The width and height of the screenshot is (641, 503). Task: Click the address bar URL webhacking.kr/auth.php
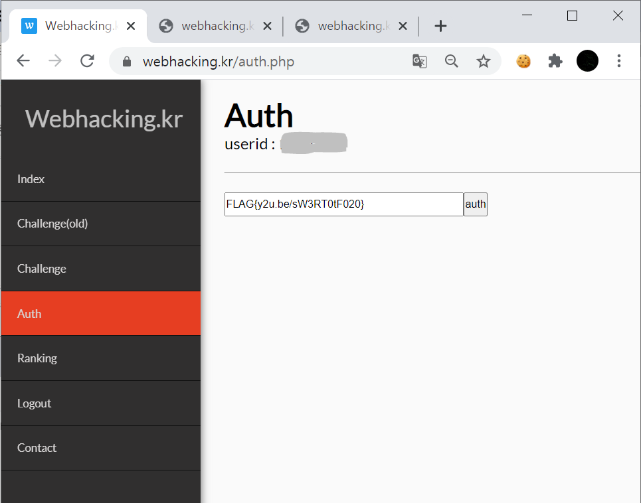pyautogui.click(x=219, y=62)
